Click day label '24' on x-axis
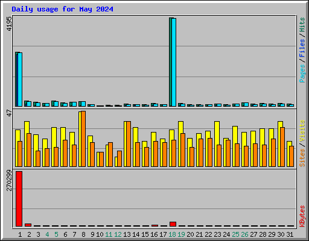309x241 pixels. pyautogui.click(x=226, y=234)
